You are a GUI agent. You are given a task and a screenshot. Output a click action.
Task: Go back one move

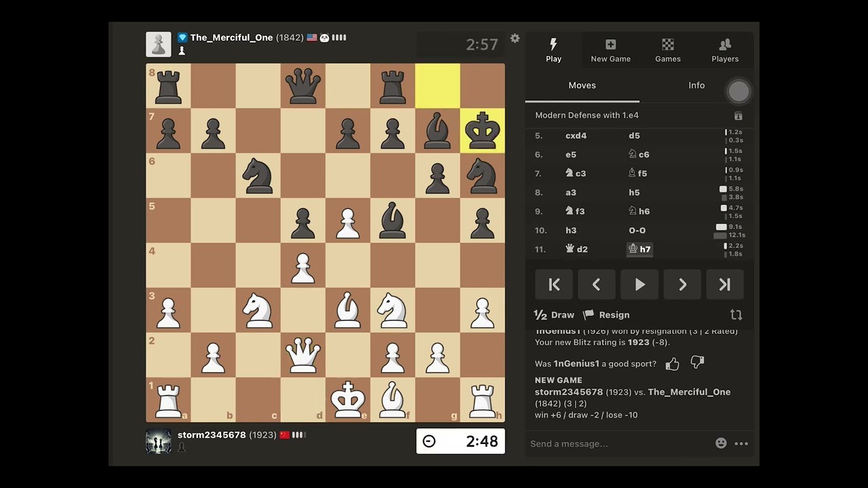pyautogui.click(x=596, y=285)
